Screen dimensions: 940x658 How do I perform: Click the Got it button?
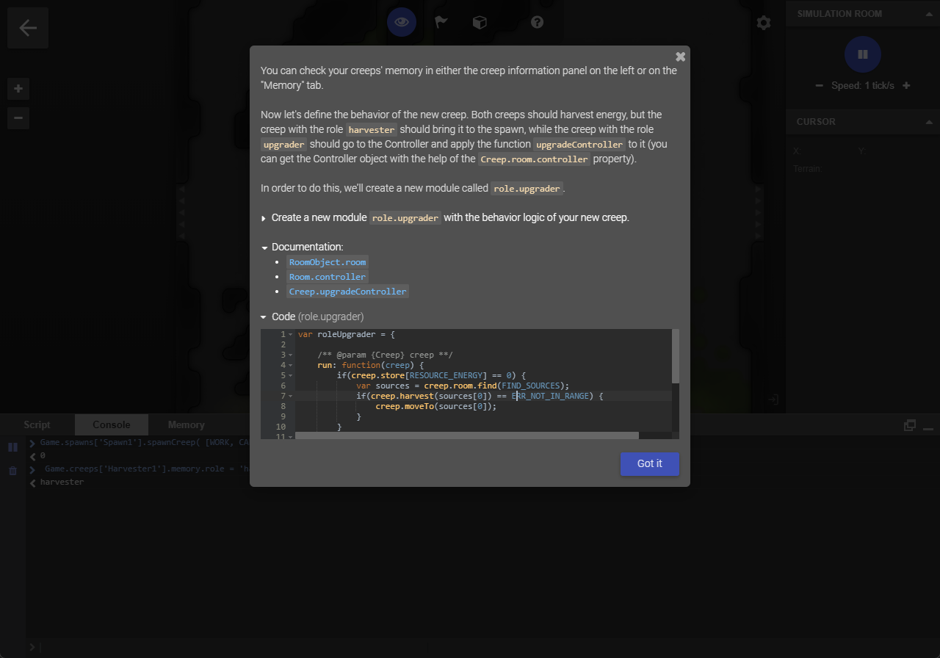coord(650,463)
